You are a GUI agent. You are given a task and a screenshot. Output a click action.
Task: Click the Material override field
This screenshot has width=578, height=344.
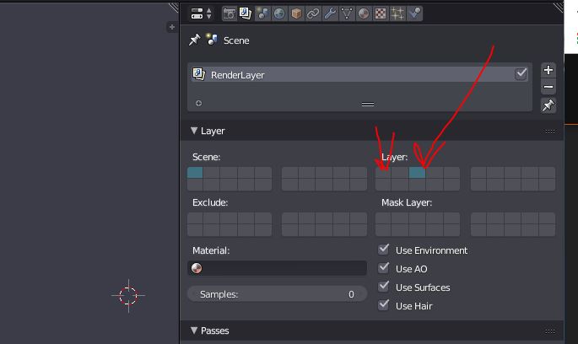(x=278, y=268)
